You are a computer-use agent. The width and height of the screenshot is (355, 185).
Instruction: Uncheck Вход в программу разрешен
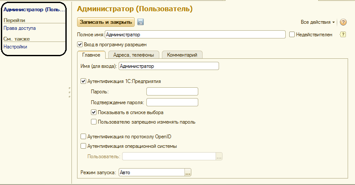click(80, 44)
